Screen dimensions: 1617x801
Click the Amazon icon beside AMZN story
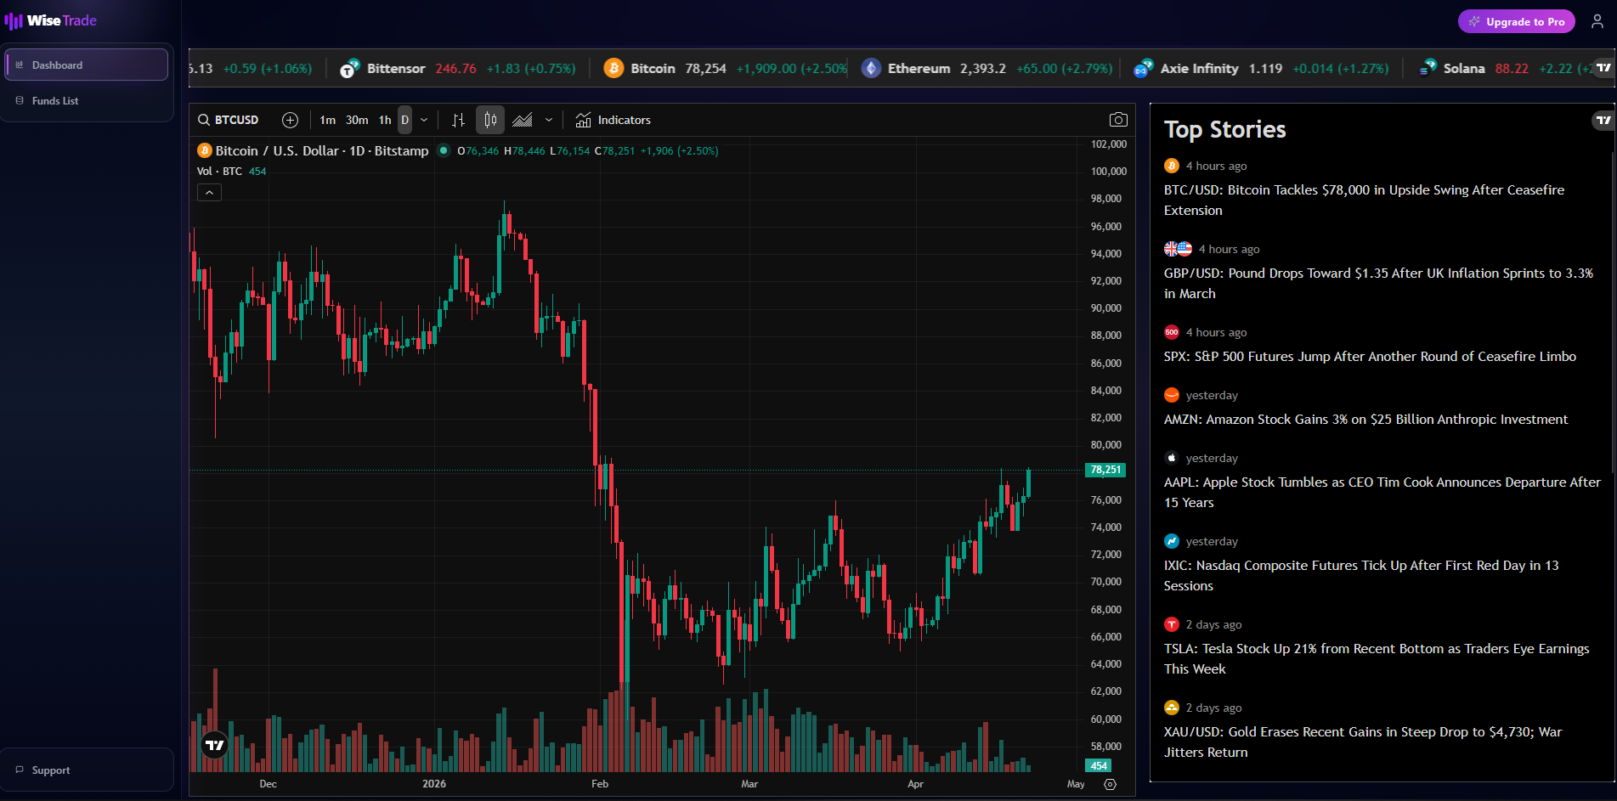coord(1172,395)
